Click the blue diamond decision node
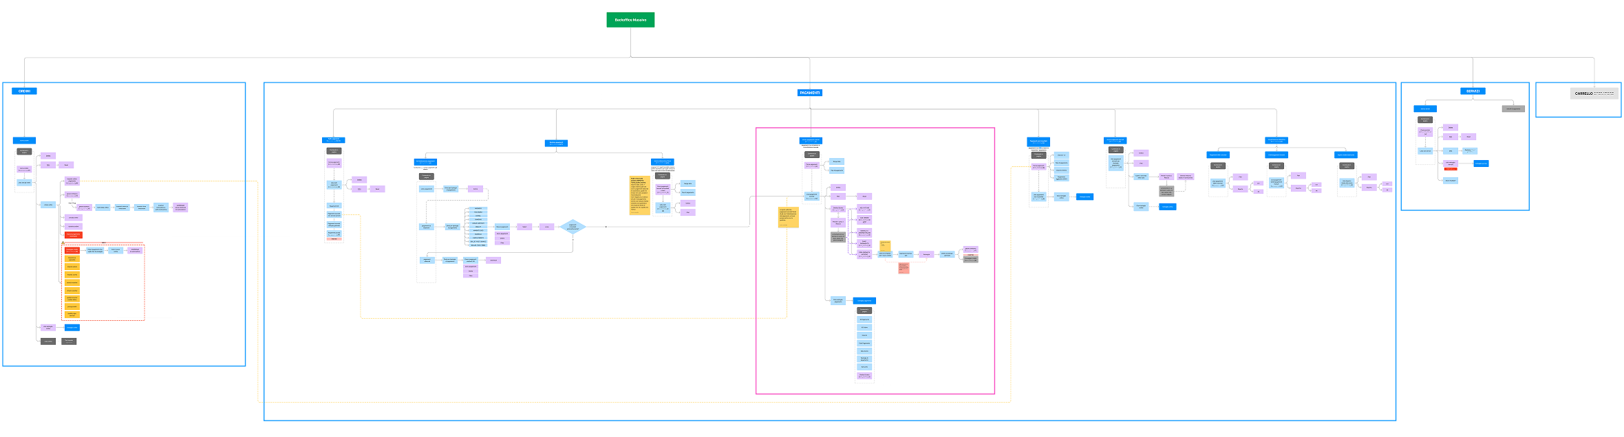This screenshot has height=437, width=1624. tap(573, 227)
